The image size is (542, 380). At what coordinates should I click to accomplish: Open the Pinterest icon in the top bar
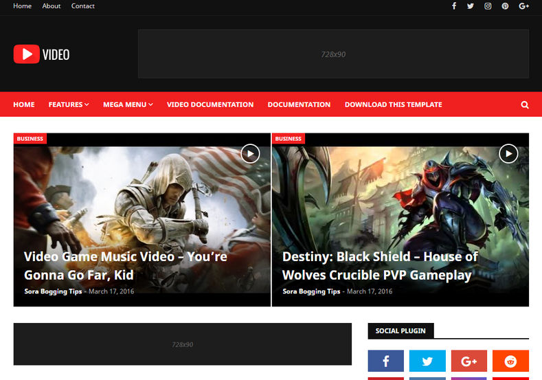[505, 6]
